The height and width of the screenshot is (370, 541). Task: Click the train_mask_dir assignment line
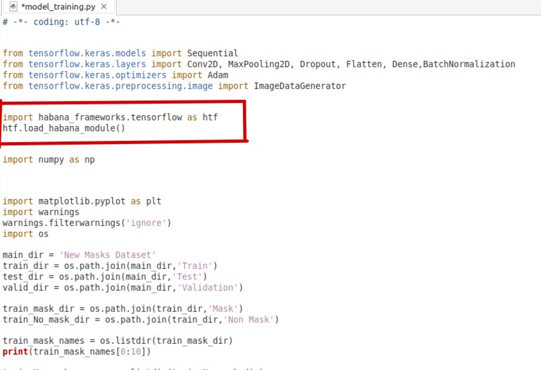coord(122,309)
